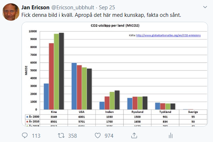Open Jan Ericson's profile photo
The image size is (213, 142).
click(x=11, y=12)
